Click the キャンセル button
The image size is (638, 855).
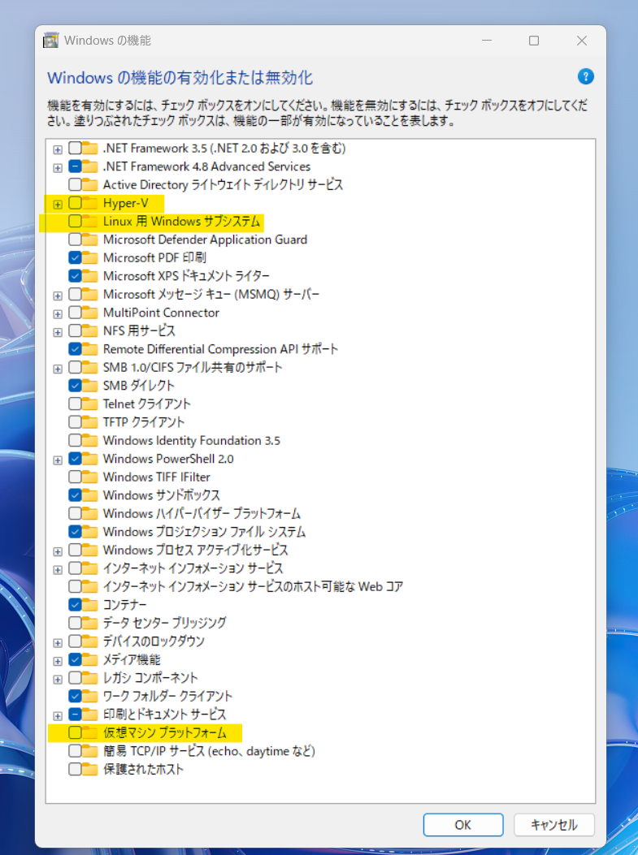click(554, 825)
